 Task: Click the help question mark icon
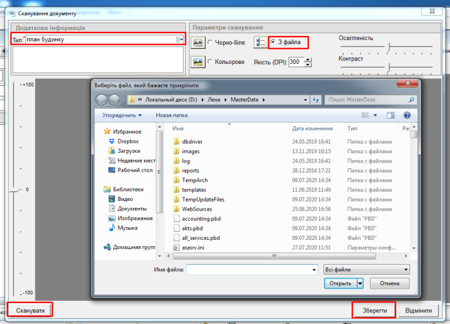(407, 116)
